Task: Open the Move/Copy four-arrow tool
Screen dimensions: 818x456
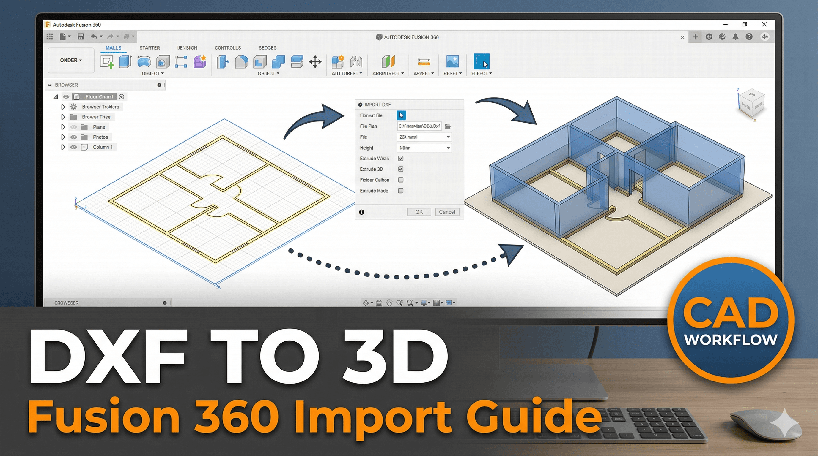Action: click(x=315, y=62)
